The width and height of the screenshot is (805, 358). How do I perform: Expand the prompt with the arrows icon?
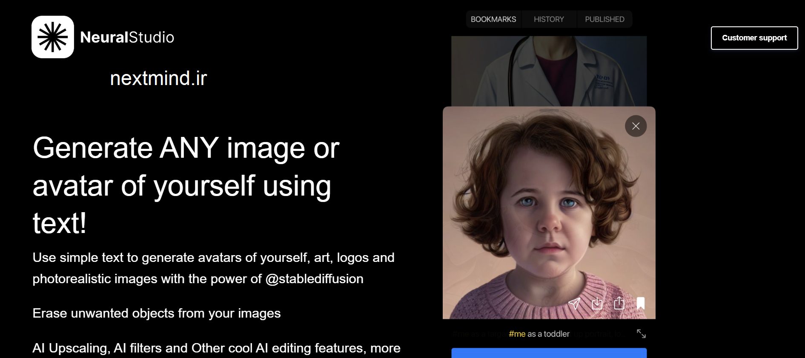coord(641,334)
